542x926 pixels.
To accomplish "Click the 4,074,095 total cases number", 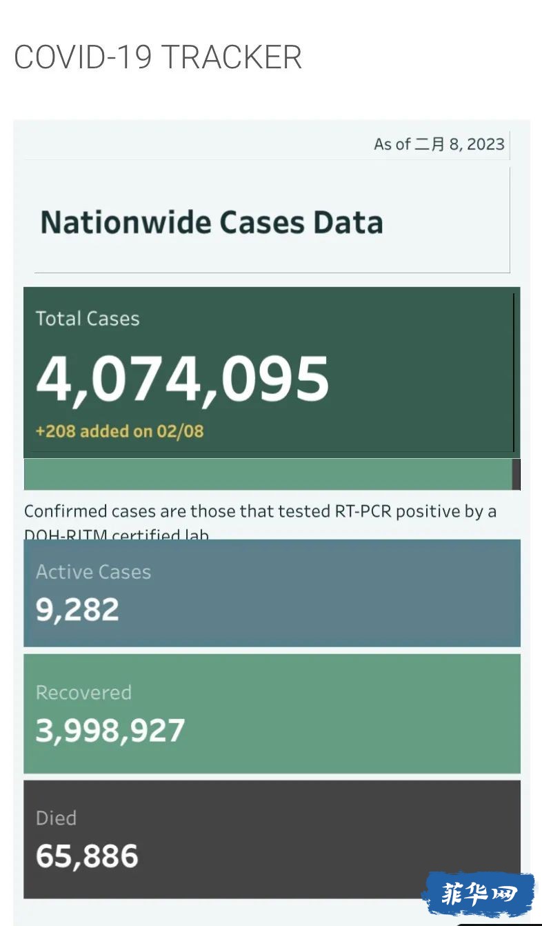I will pyautogui.click(x=183, y=379).
